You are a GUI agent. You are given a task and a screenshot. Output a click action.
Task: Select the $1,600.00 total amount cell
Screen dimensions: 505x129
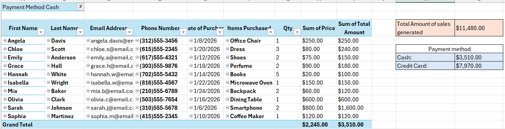[x=354, y=108]
